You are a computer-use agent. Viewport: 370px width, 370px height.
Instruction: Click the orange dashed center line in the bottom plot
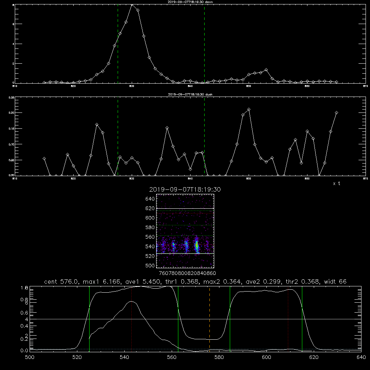209,319
